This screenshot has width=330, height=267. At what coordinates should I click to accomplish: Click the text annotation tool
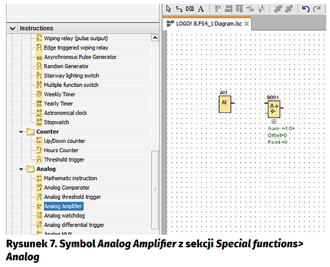(x=201, y=8)
